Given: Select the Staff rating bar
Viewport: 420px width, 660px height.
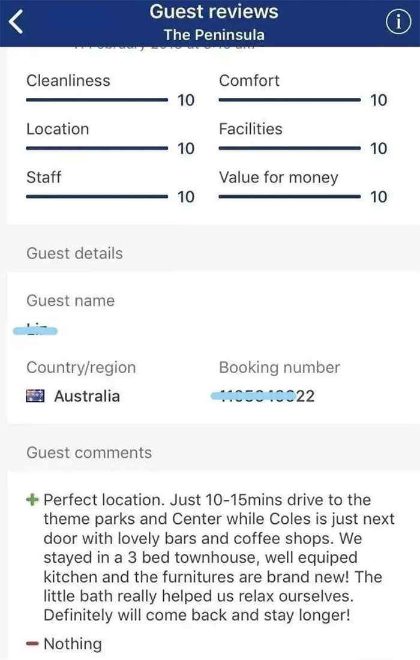Looking at the screenshot, I should [97, 197].
